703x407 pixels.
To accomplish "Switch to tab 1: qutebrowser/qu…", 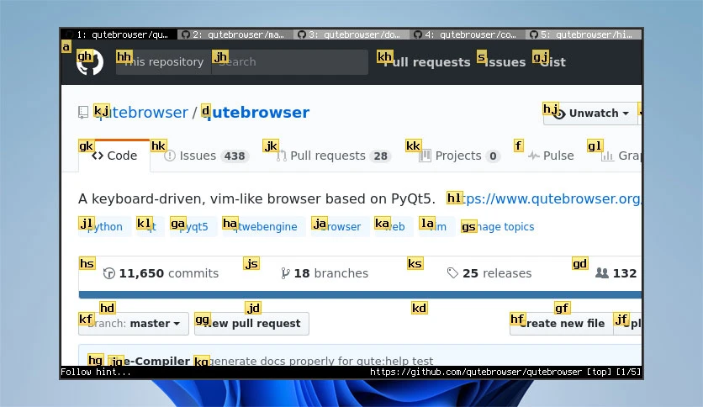I will tap(119, 34).
